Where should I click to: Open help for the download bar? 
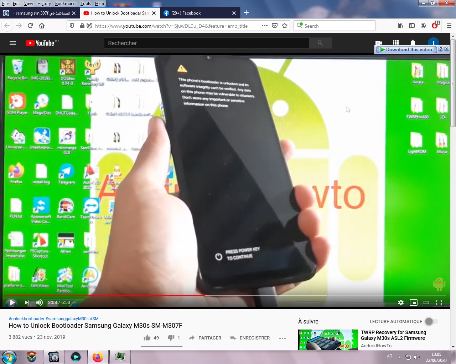tap(441, 49)
